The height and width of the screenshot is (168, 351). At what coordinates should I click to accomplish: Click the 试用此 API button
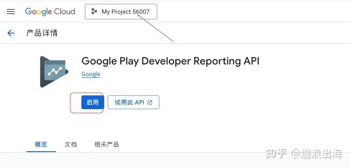click(x=134, y=102)
